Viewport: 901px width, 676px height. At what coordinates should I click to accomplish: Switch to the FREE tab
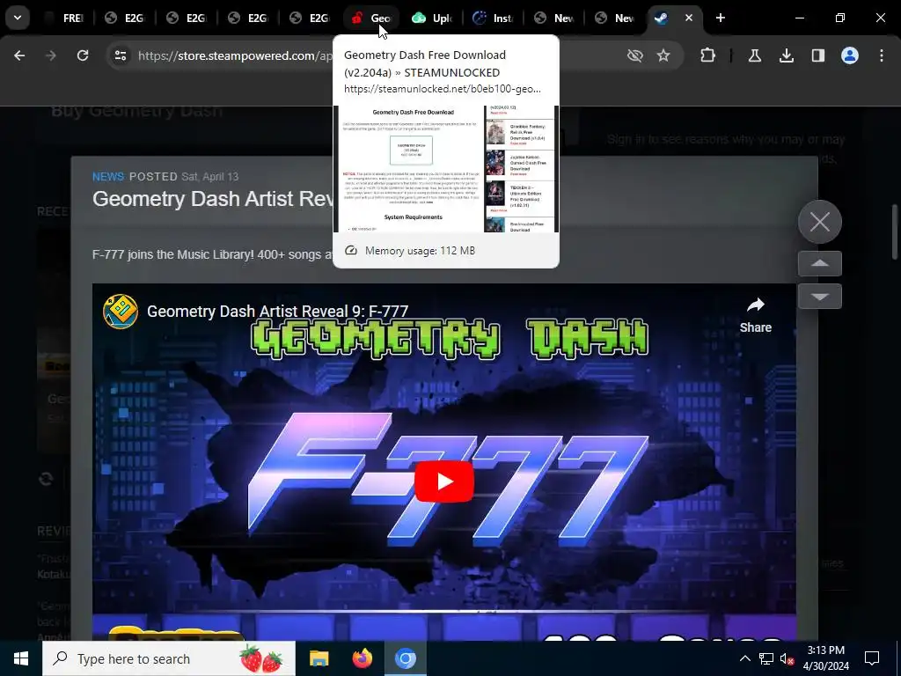click(64, 18)
